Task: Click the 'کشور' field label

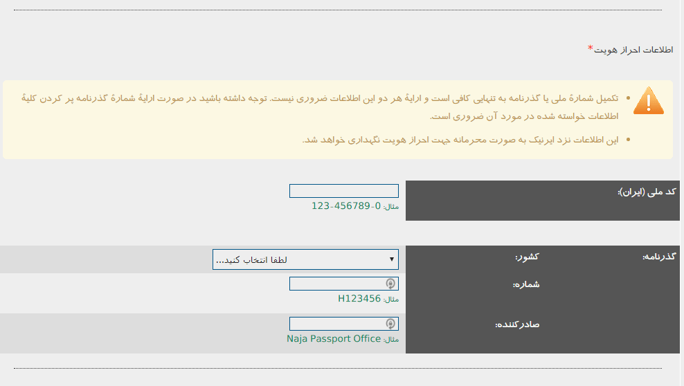Action: point(527,257)
